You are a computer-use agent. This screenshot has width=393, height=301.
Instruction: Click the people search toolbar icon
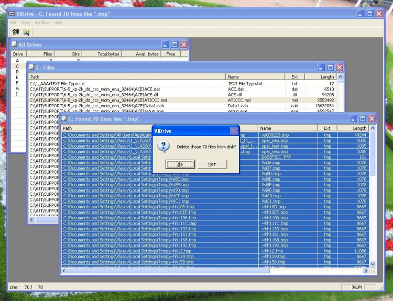pos(16,32)
